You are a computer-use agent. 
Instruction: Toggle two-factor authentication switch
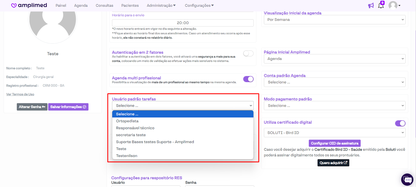coord(248,54)
